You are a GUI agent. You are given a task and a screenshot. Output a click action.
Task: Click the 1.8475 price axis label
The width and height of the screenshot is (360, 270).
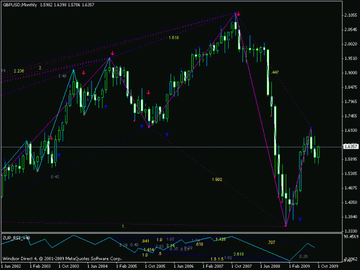point(351,87)
